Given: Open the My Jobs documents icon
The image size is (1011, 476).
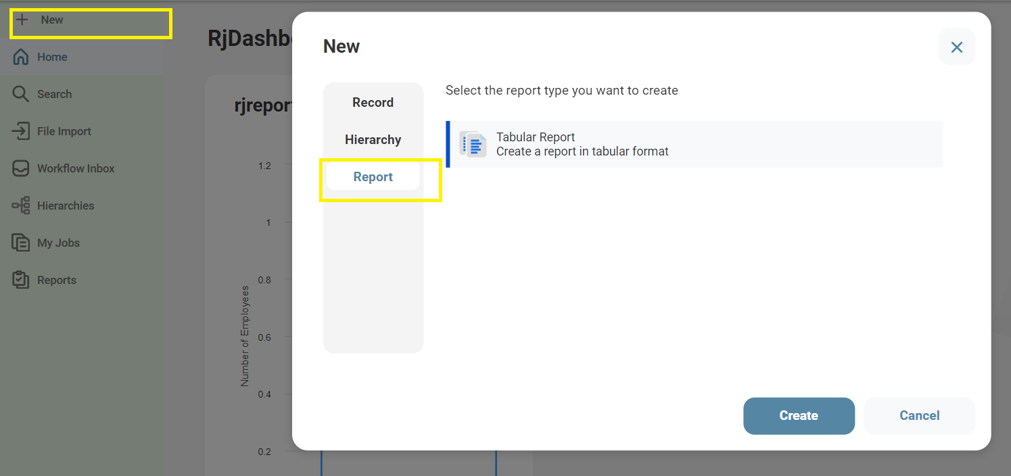Looking at the screenshot, I should coord(21,243).
